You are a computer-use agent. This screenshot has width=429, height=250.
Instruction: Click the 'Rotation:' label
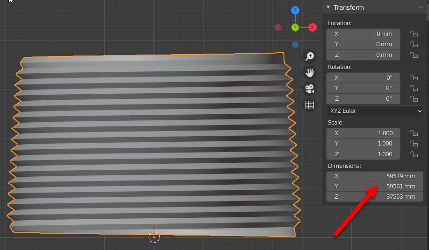(x=340, y=67)
